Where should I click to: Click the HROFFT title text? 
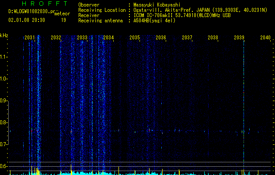[45, 3]
